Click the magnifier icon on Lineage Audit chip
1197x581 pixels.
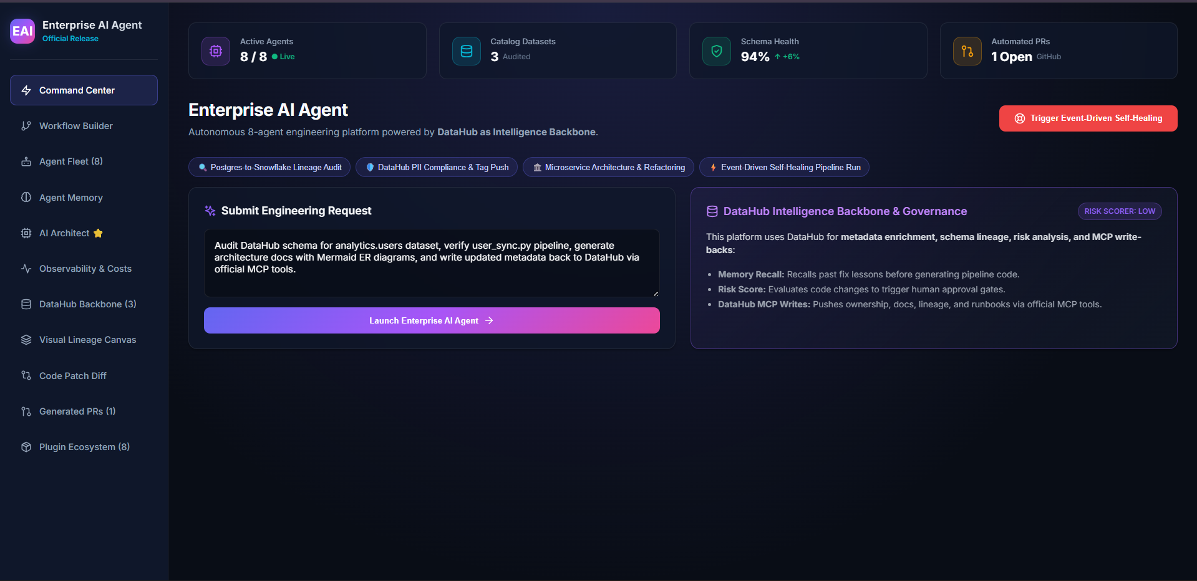pyautogui.click(x=203, y=167)
